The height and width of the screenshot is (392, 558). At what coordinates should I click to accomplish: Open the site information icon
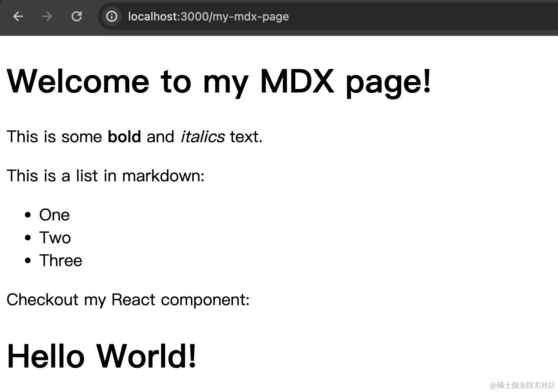pos(111,16)
